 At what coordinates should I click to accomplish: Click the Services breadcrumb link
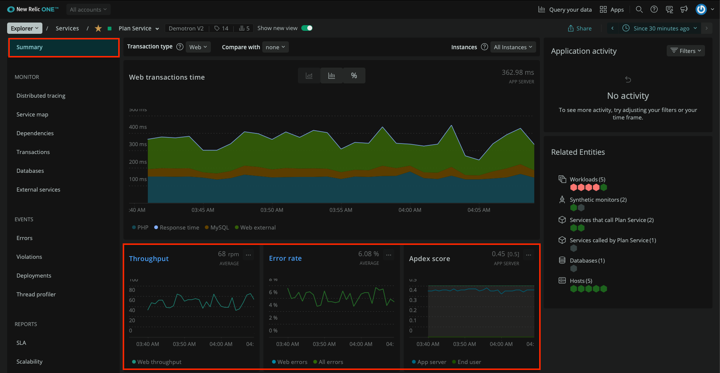(x=67, y=28)
